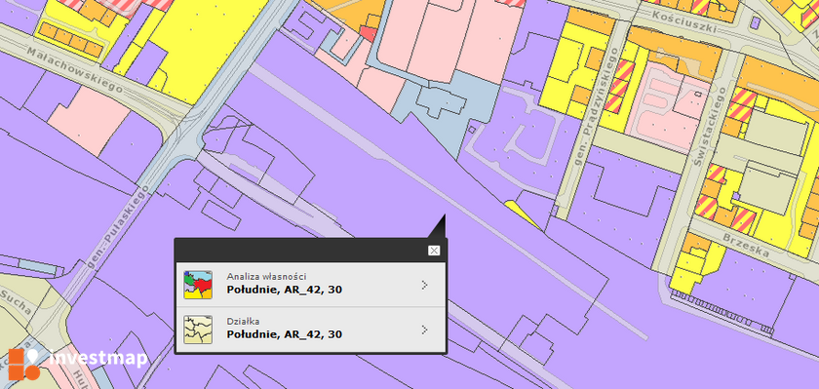Viewport: 819px width, 389px height.
Task: Select the small red parcel at top
Action: (369, 34)
